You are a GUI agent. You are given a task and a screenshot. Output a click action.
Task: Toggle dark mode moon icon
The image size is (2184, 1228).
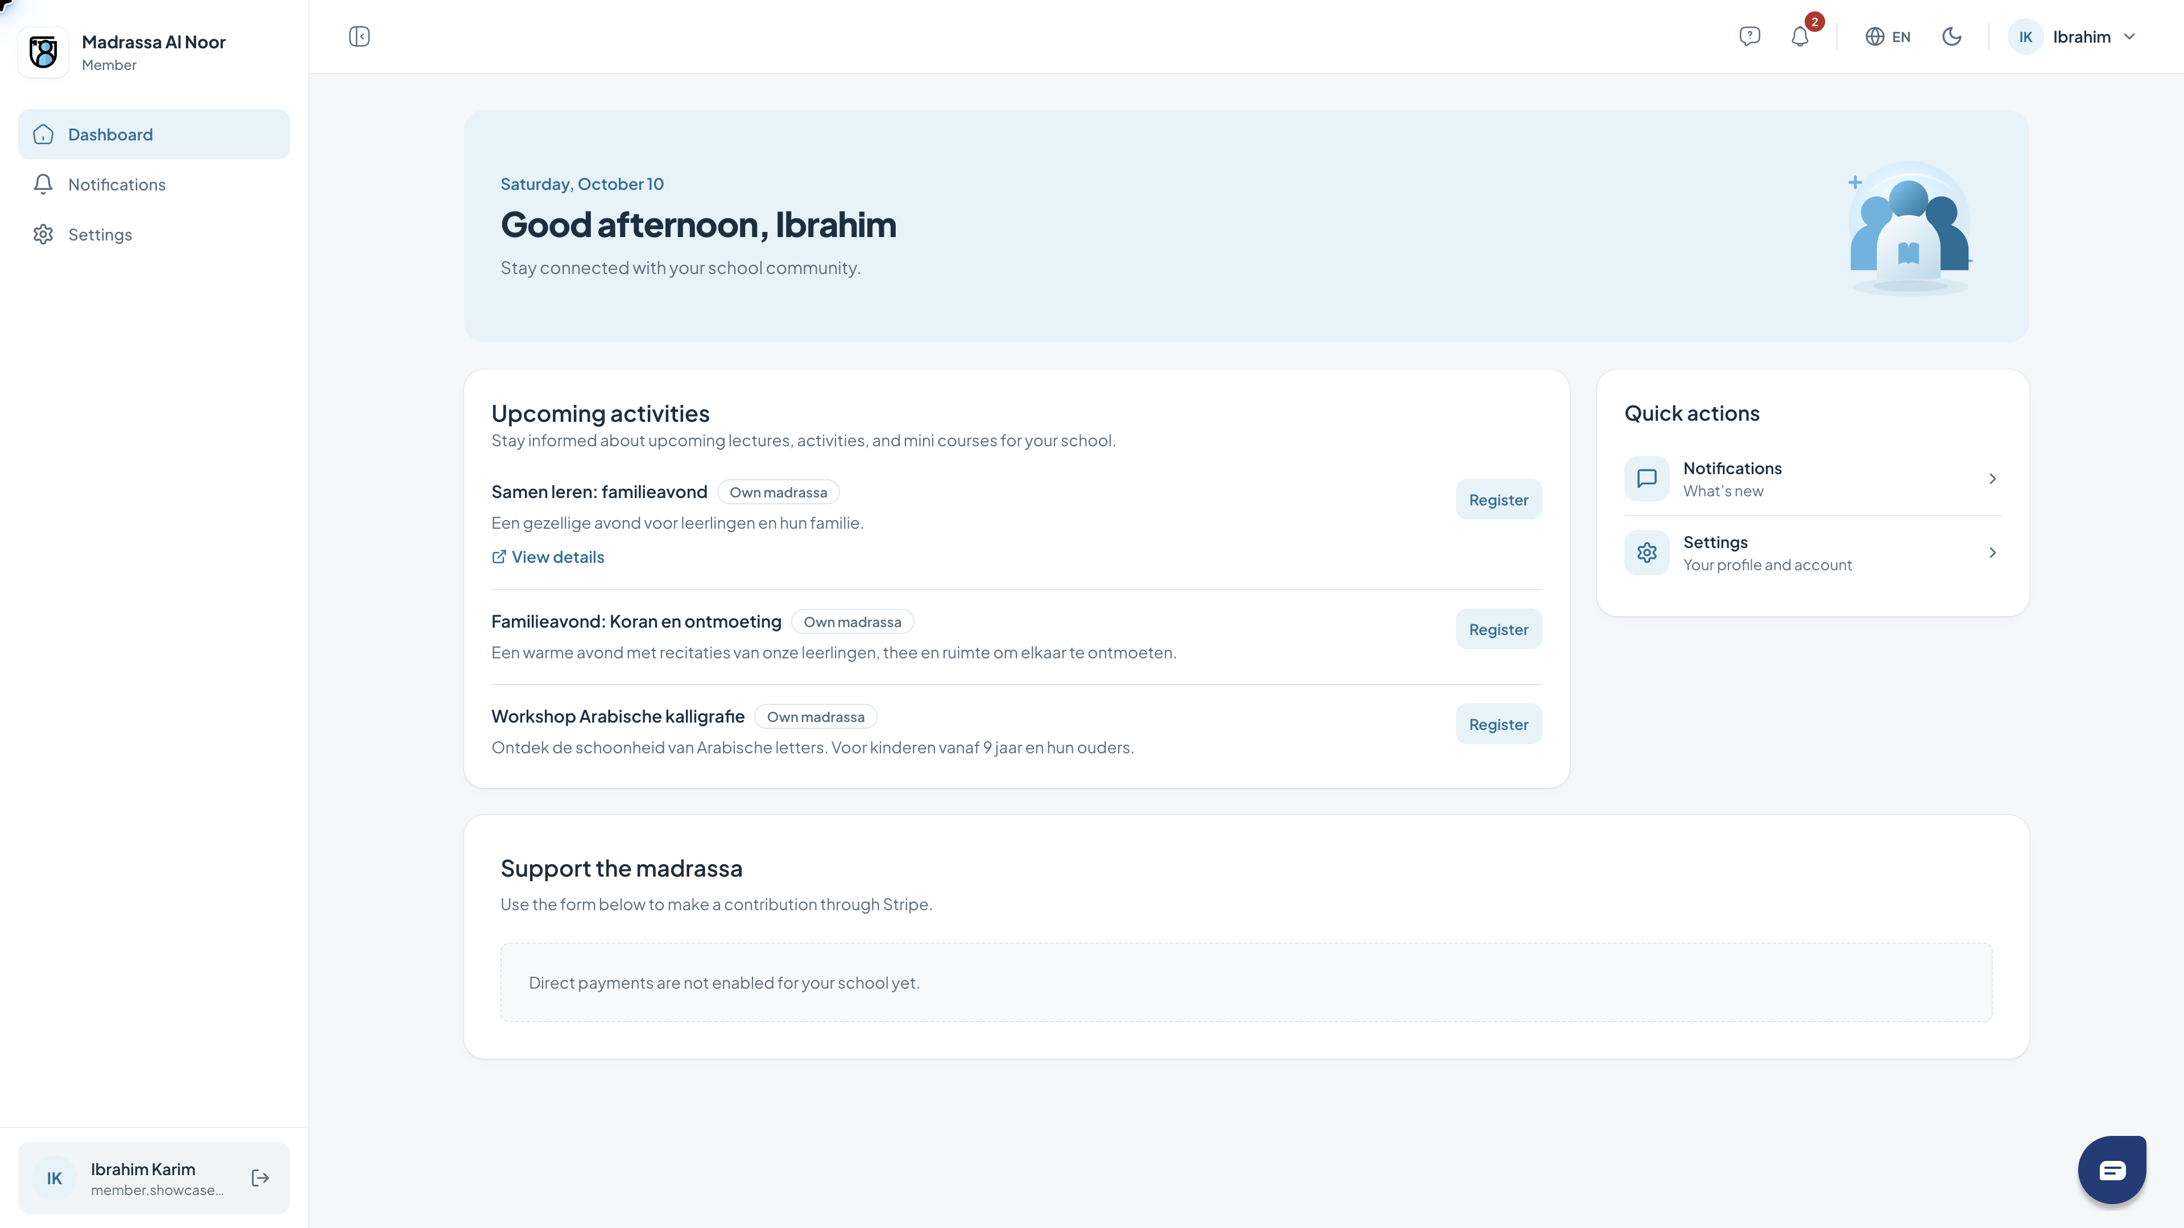coord(1952,36)
